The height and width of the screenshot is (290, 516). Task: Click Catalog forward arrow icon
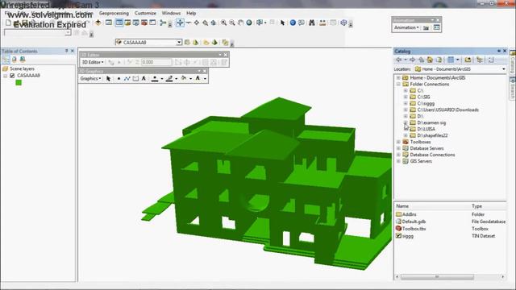click(412, 60)
